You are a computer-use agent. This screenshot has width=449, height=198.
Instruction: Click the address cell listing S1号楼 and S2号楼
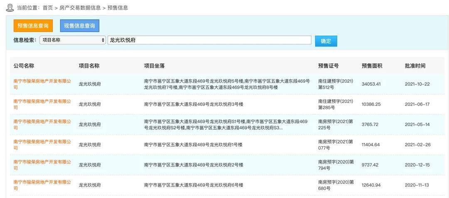226,125
